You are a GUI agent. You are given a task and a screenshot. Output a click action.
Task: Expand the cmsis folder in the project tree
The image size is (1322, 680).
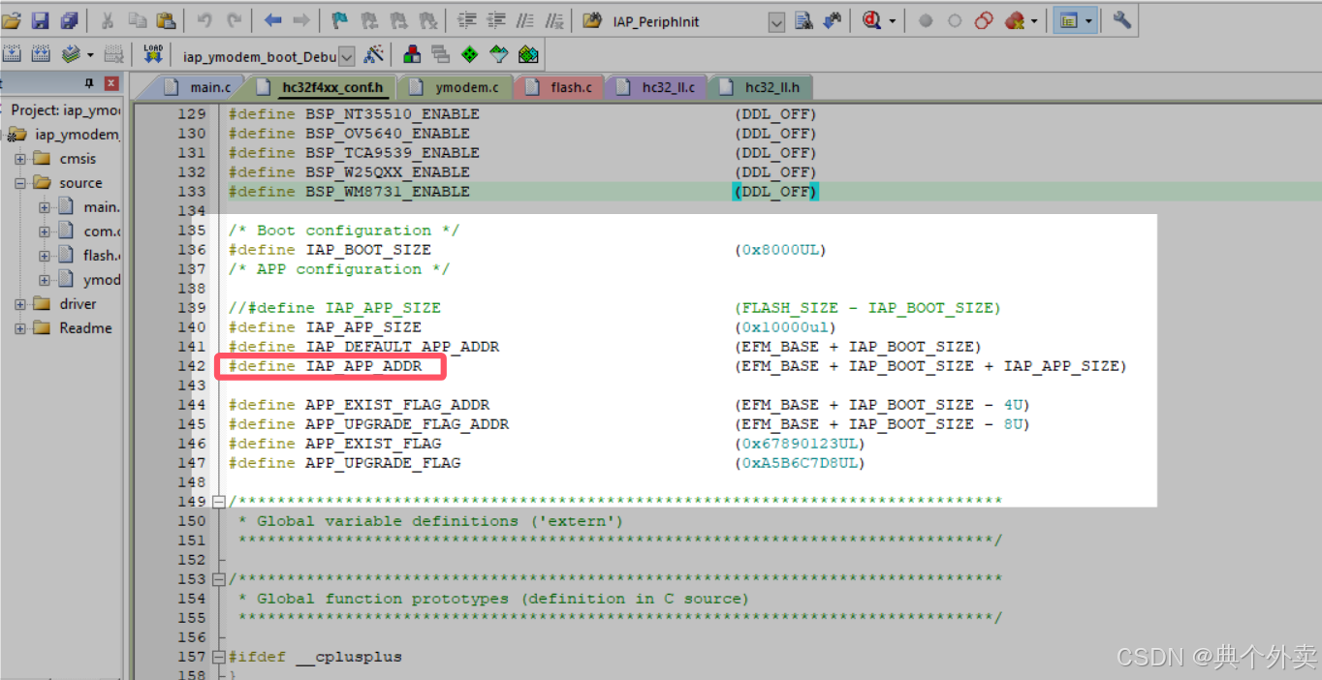pyautogui.click(x=19, y=158)
